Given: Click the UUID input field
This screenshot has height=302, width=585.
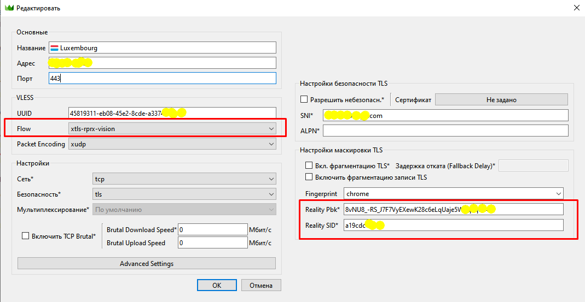Looking at the screenshot, I should [172, 113].
